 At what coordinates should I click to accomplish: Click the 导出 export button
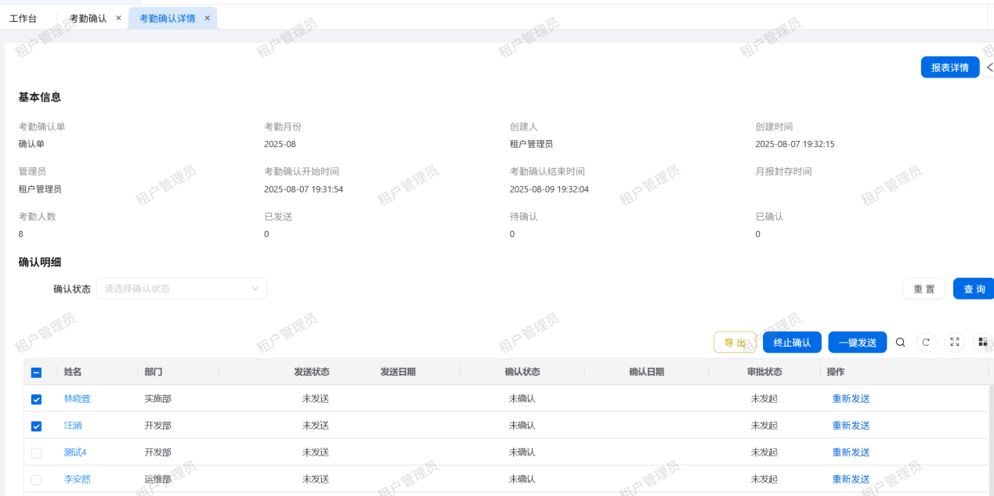tap(735, 343)
